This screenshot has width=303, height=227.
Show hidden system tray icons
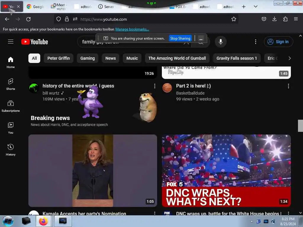click(x=252, y=222)
